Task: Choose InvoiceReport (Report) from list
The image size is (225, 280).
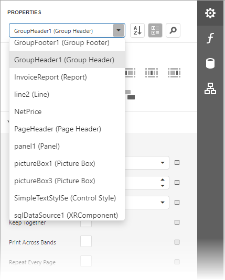Action: (x=67, y=77)
